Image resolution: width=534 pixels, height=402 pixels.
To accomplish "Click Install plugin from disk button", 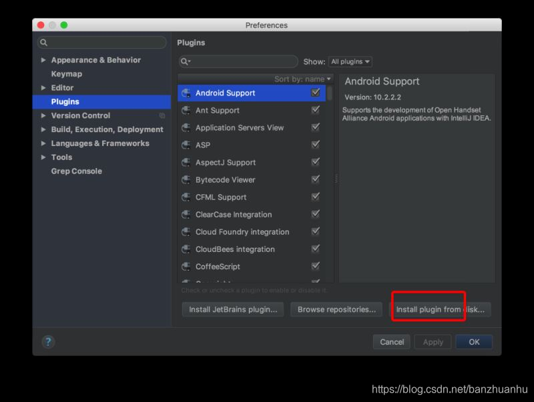I will click(440, 309).
